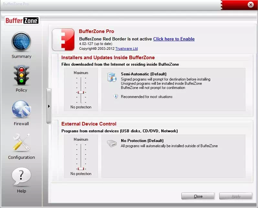Image resolution: width=258 pixels, height=208 pixels.
Task: Click 'Unsigned programs will be installed inside BufferZone'
Action: (x=161, y=83)
